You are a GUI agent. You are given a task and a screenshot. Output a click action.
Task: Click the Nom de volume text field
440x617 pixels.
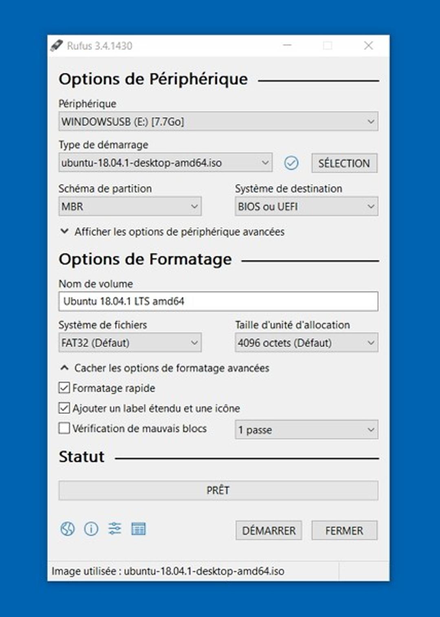tap(218, 302)
